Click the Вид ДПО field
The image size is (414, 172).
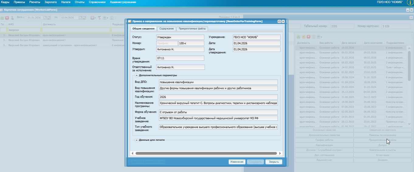(218, 82)
